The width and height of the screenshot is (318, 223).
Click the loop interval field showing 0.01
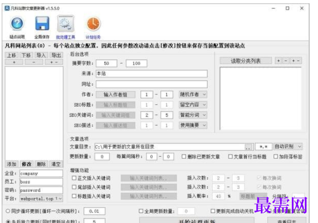95,211
